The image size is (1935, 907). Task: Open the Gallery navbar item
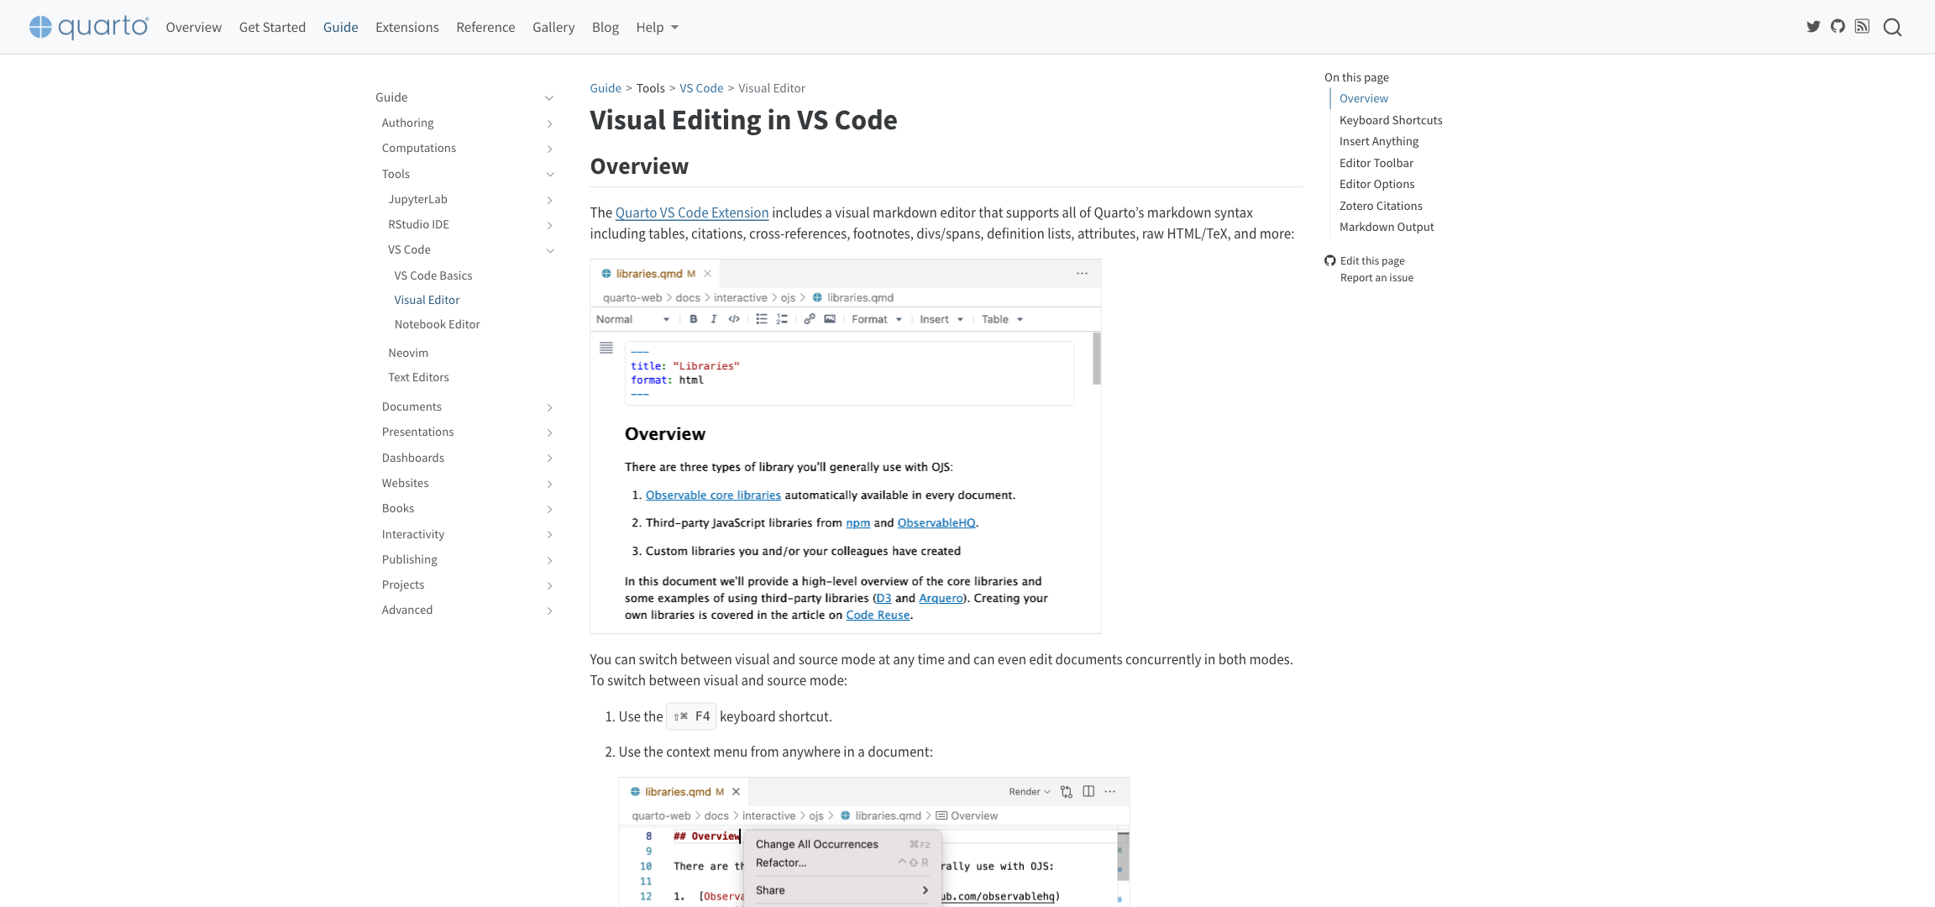(x=553, y=27)
